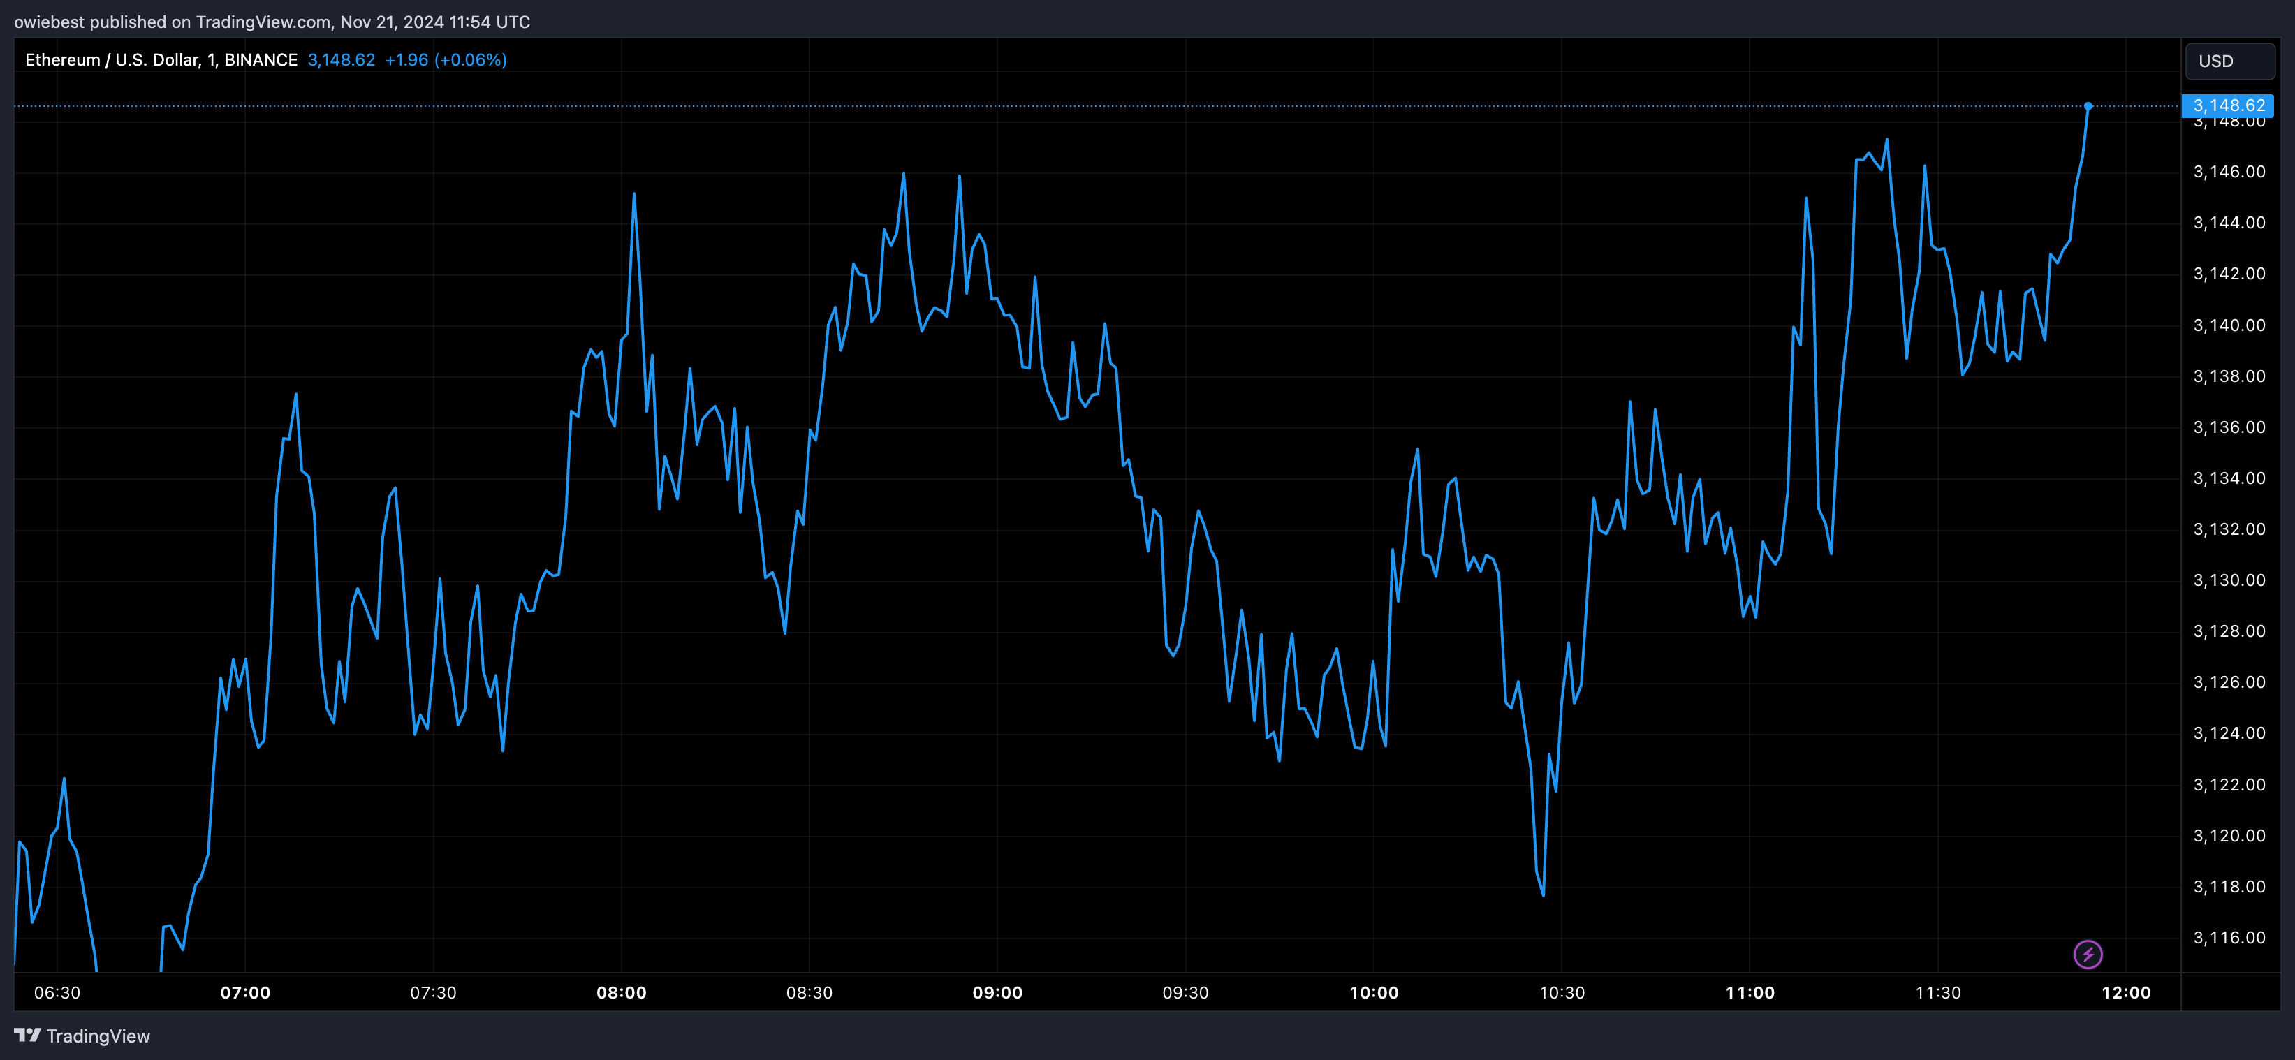Click the 3,118.00 price axis label
The height and width of the screenshot is (1060, 2295).
(x=2229, y=886)
